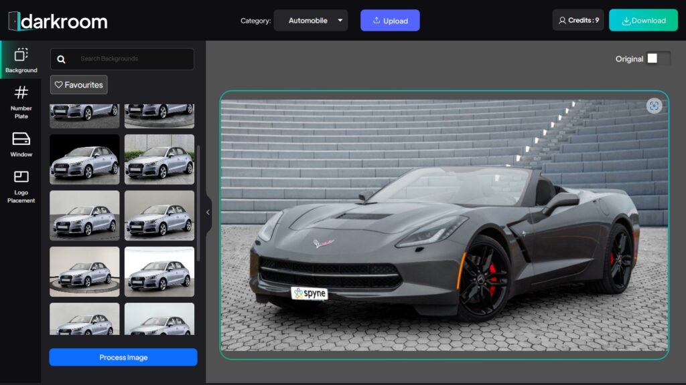
Task: Show Favourites backgrounds
Action: click(79, 85)
